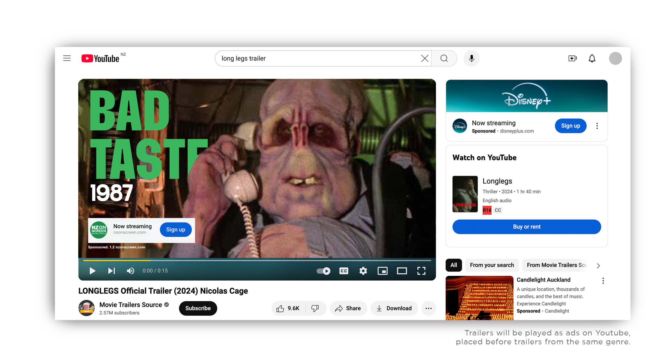Open the player settings gear

pyautogui.click(x=363, y=271)
